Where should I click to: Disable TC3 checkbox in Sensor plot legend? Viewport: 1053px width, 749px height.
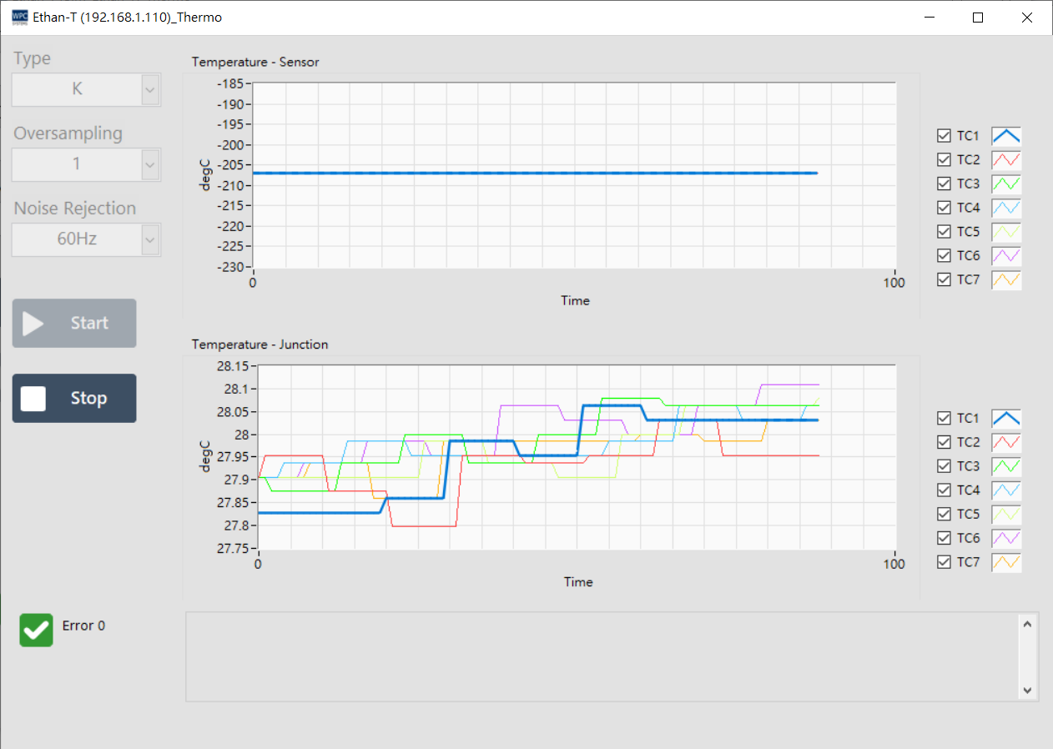pos(944,183)
